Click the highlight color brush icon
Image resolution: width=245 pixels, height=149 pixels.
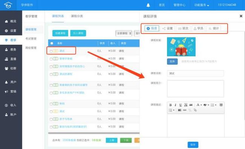click(x=205, y=105)
